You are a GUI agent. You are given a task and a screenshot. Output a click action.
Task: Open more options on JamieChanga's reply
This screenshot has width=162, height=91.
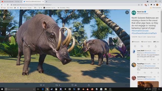tap(158, 77)
